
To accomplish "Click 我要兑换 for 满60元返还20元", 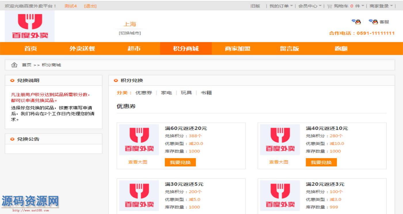I will pos(180,162).
